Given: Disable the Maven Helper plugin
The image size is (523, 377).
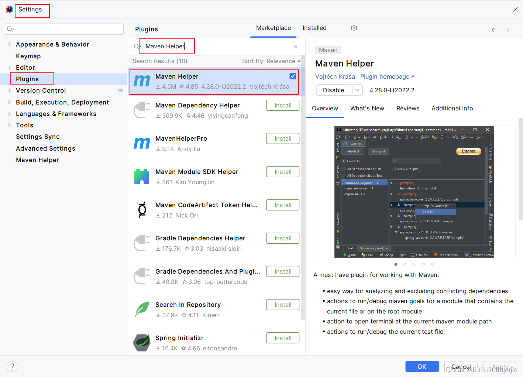Looking at the screenshot, I should point(334,90).
